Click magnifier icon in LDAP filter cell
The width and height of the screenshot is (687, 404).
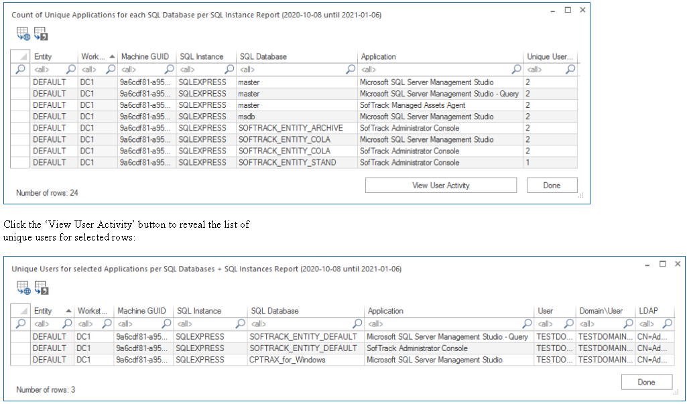668,324
